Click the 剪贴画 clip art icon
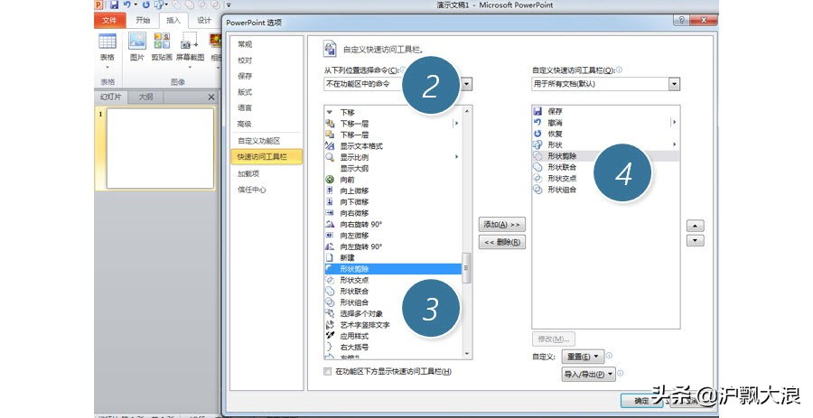The height and width of the screenshot is (418, 813). coord(162,42)
